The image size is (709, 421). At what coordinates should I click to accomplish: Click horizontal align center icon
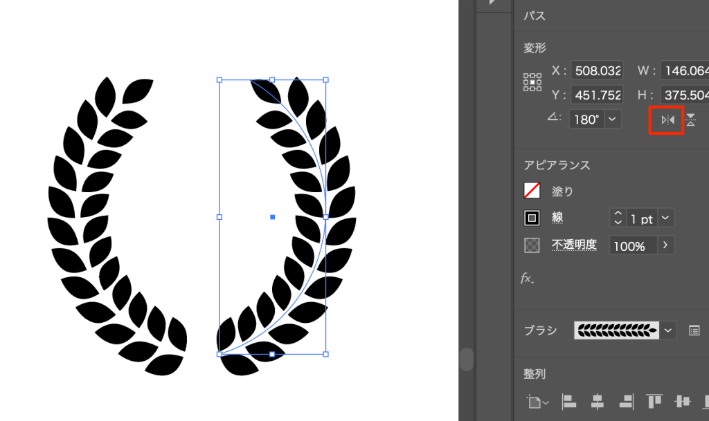click(597, 401)
